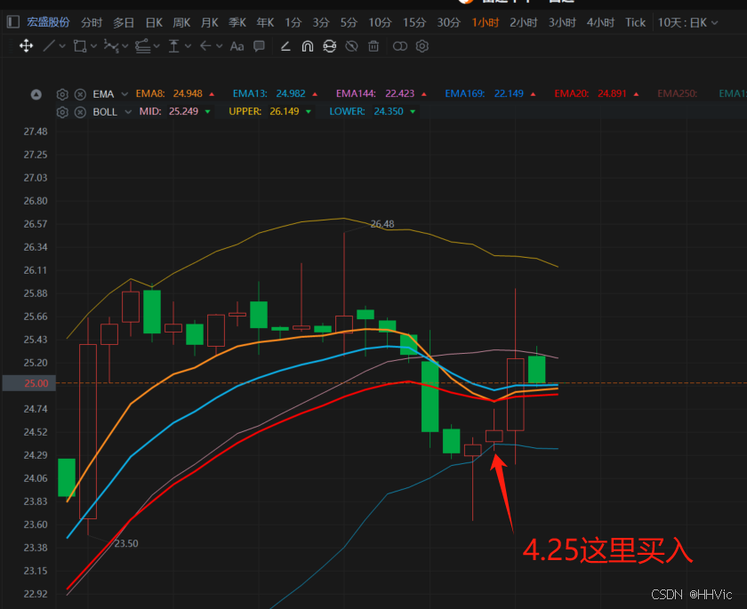Select the rectangle shape tool
Screen dimensions: 747x609
[x=79, y=46]
